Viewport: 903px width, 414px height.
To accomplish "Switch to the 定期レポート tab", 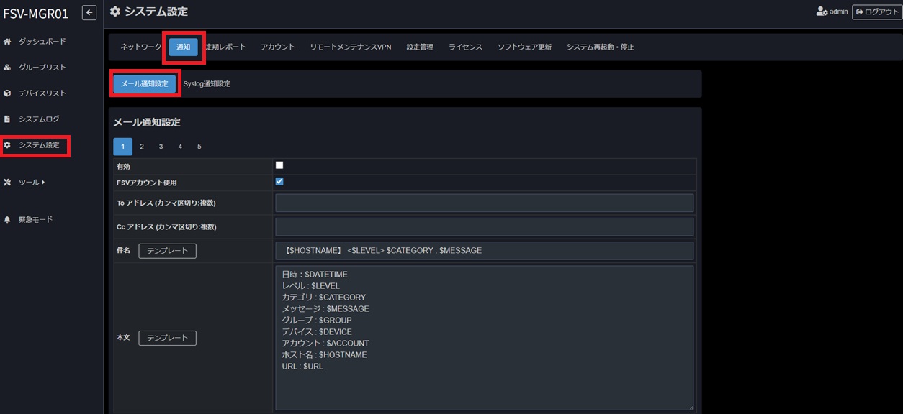I will tap(225, 47).
